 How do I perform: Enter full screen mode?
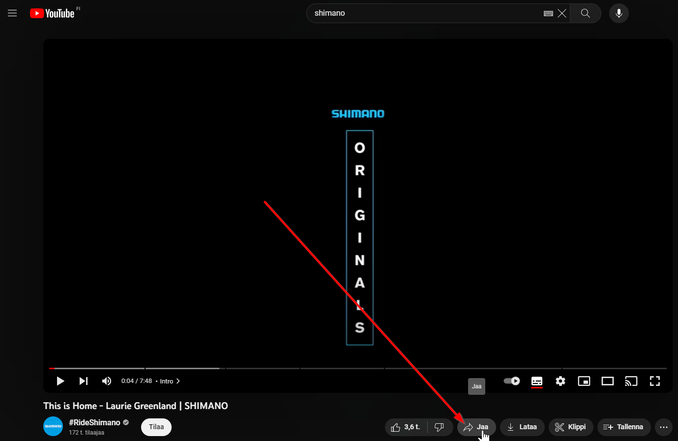pyautogui.click(x=655, y=381)
